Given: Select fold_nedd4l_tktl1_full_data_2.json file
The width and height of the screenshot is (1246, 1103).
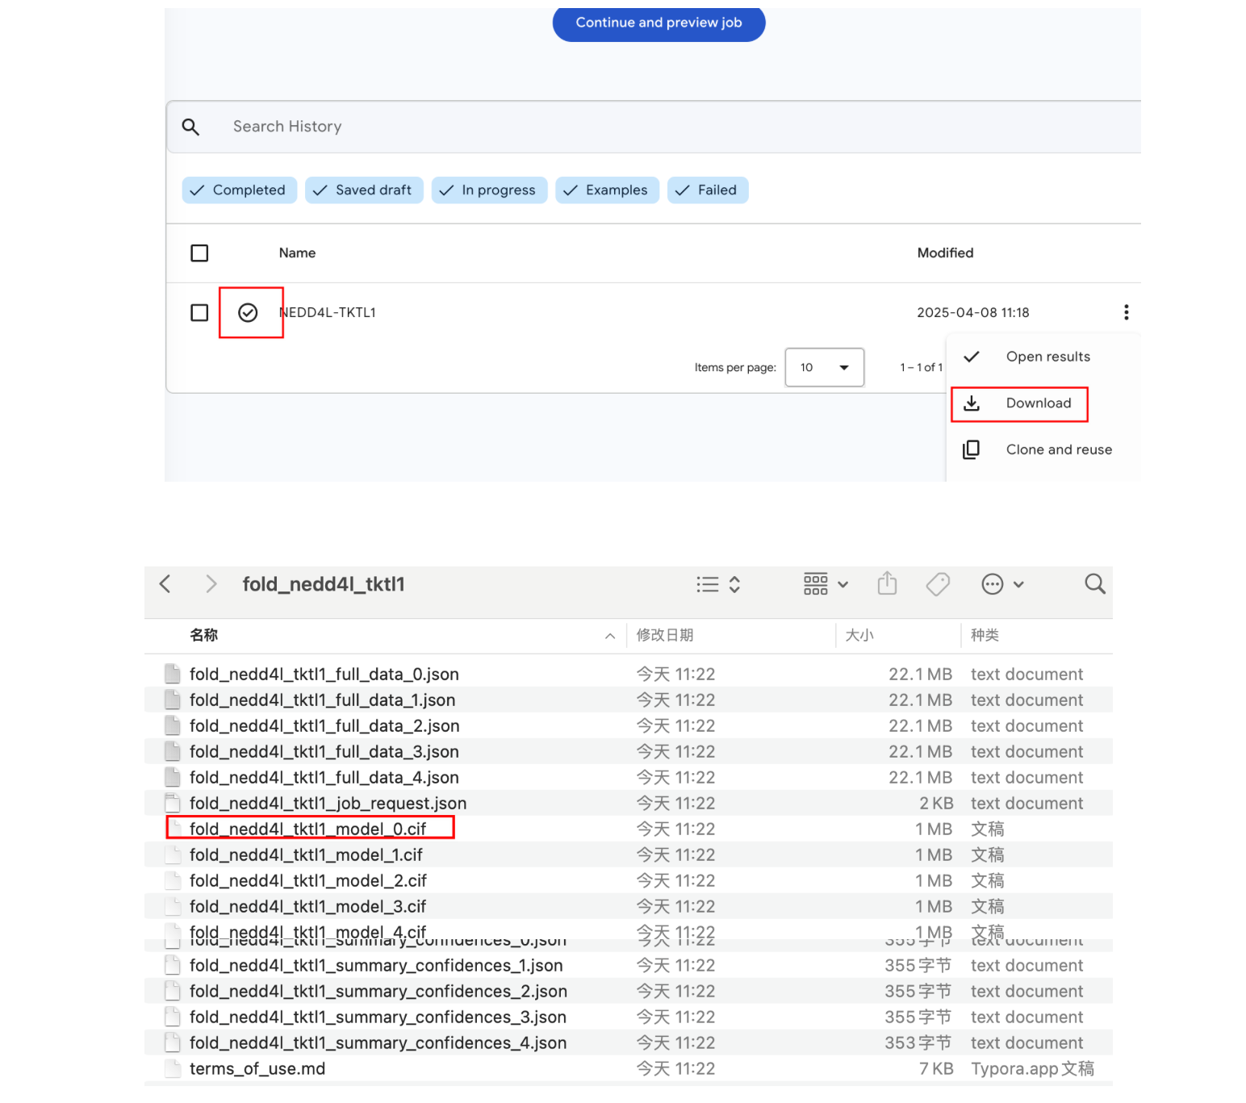Looking at the screenshot, I should [628, 726].
